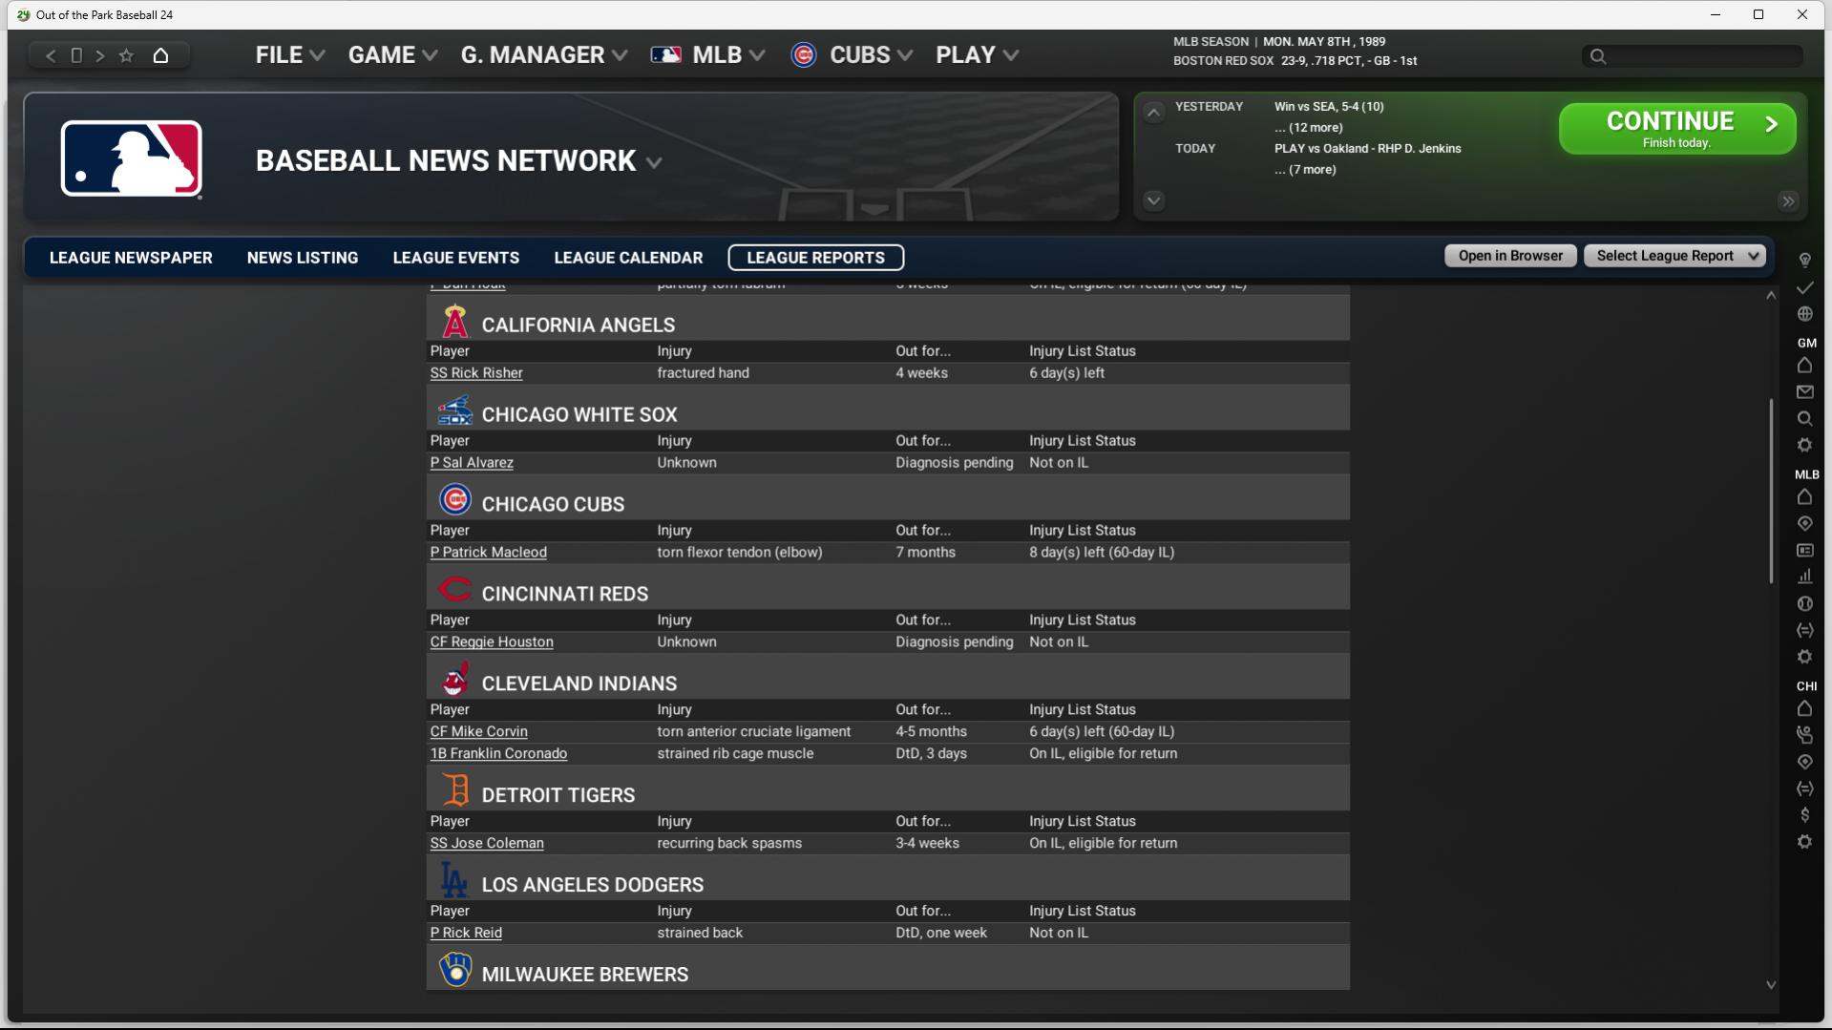1832x1030 pixels.
Task: Open the envelope mail icon under GM
Action: [1804, 392]
